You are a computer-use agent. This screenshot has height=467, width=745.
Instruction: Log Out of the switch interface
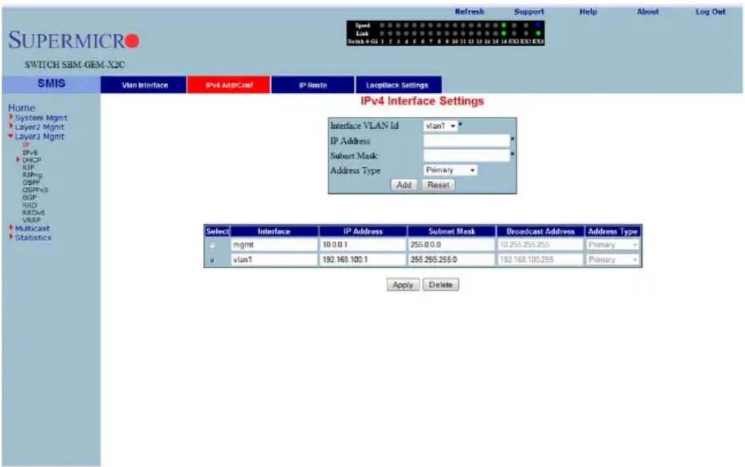pyautogui.click(x=710, y=12)
